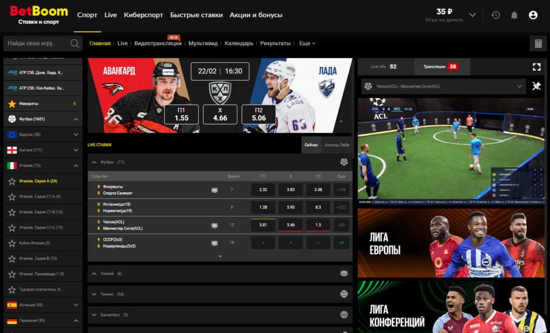Viewport: 550px width, 333px height.
Task: Open +196 more markets for Флорешты
Action: point(341,190)
